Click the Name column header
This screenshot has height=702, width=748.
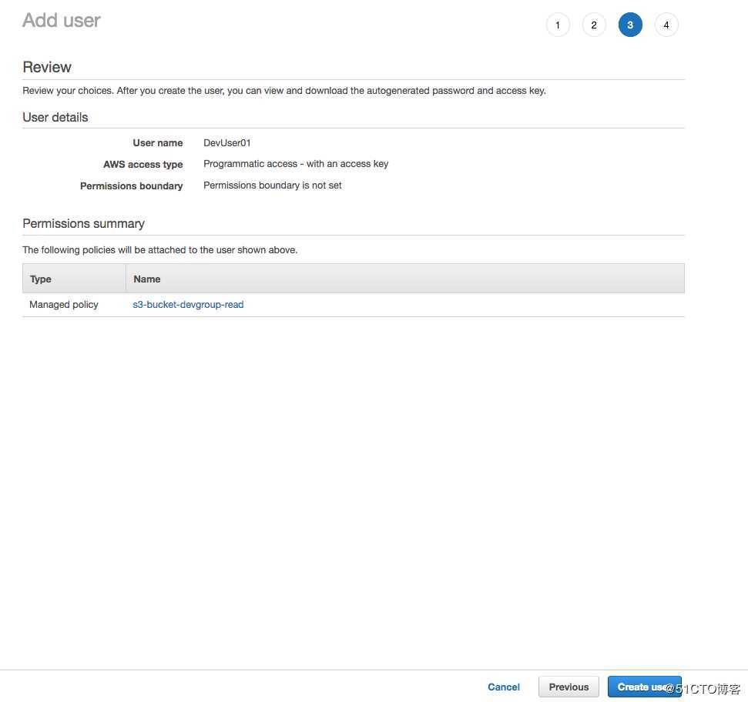coord(405,279)
